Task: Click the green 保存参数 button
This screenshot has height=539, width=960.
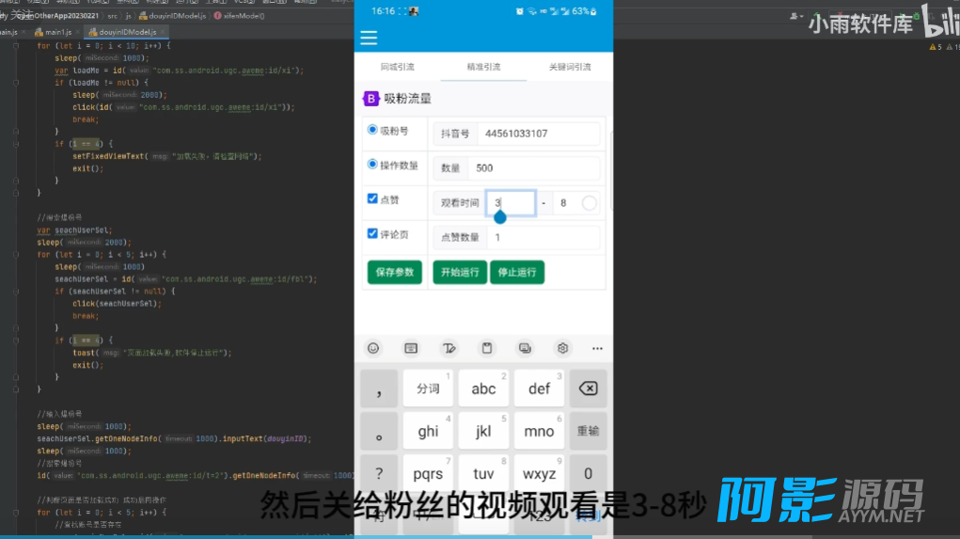Action: click(394, 272)
